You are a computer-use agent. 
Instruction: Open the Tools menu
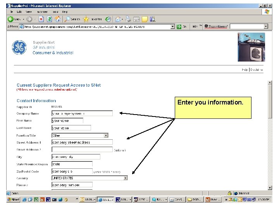click(x=55, y=12)
